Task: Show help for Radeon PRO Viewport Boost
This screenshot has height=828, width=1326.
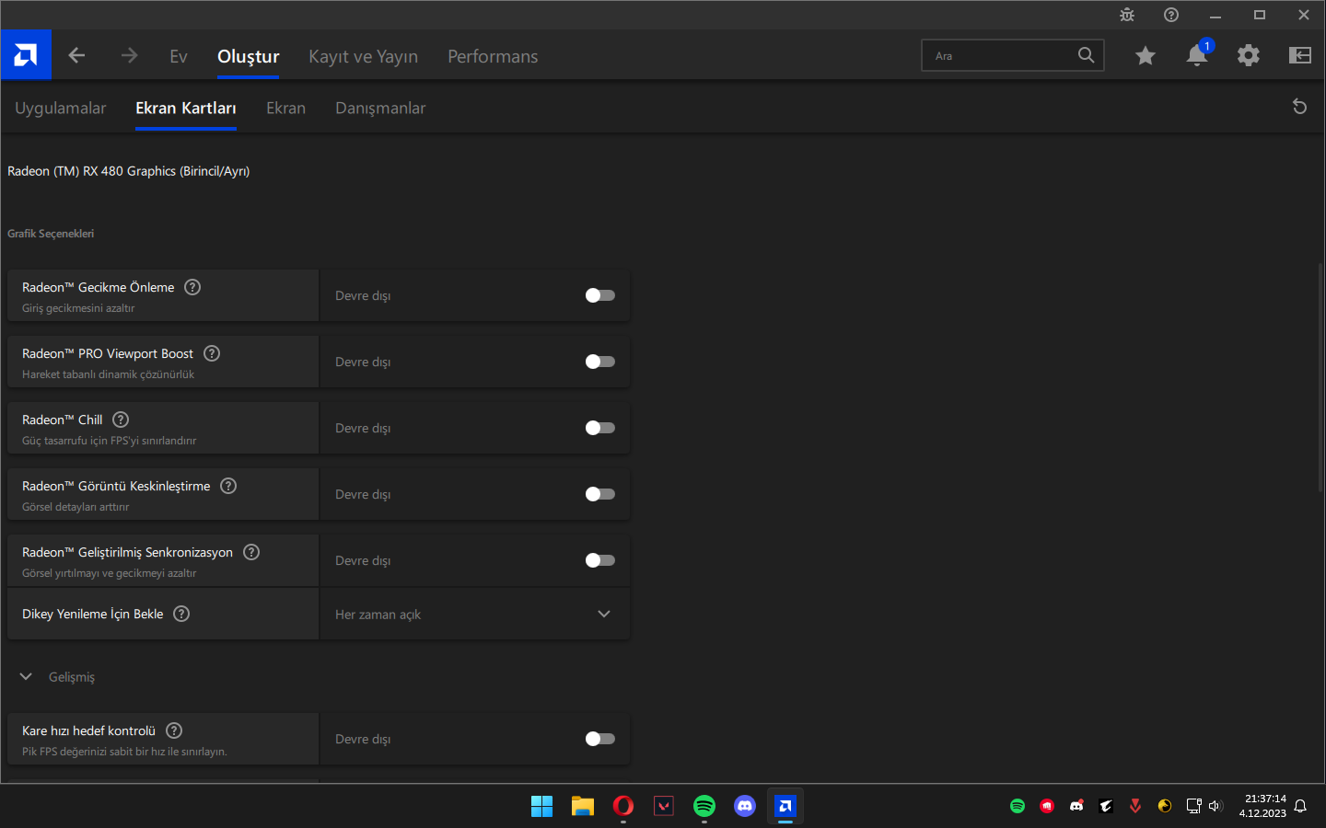Action: tap(212, 353)
